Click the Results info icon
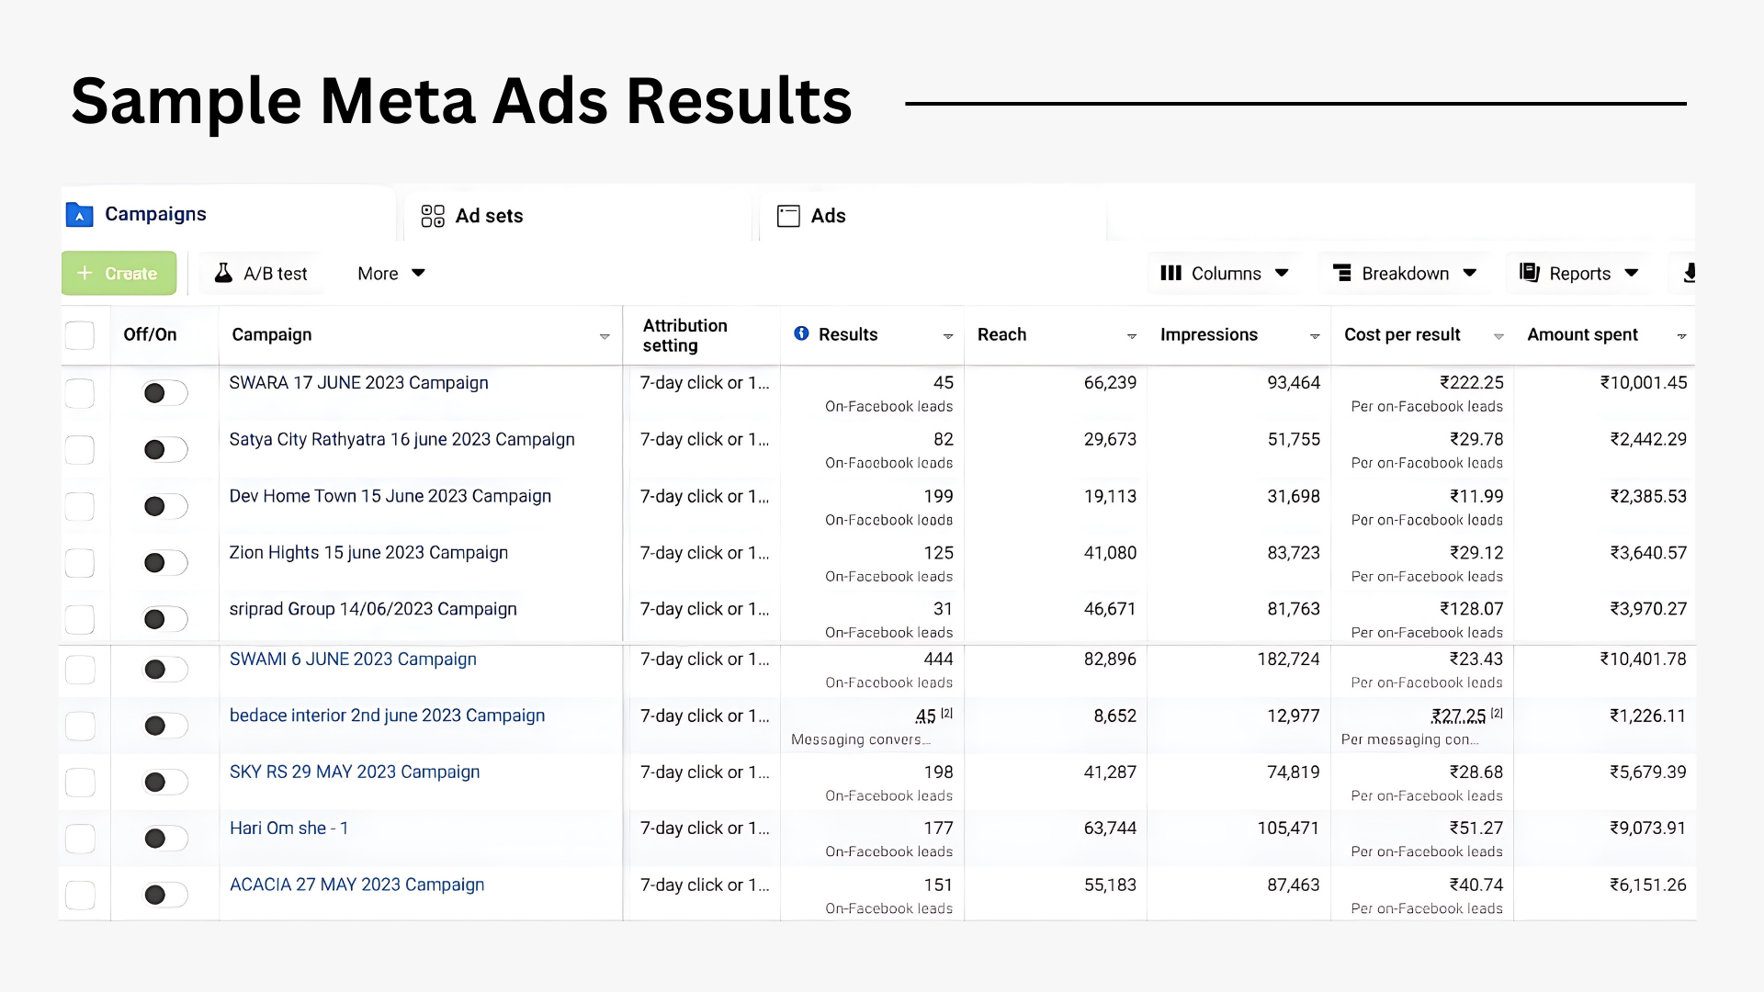 (x=801, y=333)
